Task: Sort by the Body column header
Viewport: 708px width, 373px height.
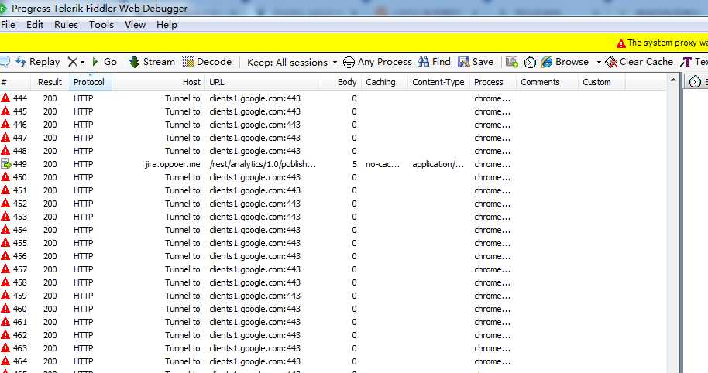Action: [341, 82]
